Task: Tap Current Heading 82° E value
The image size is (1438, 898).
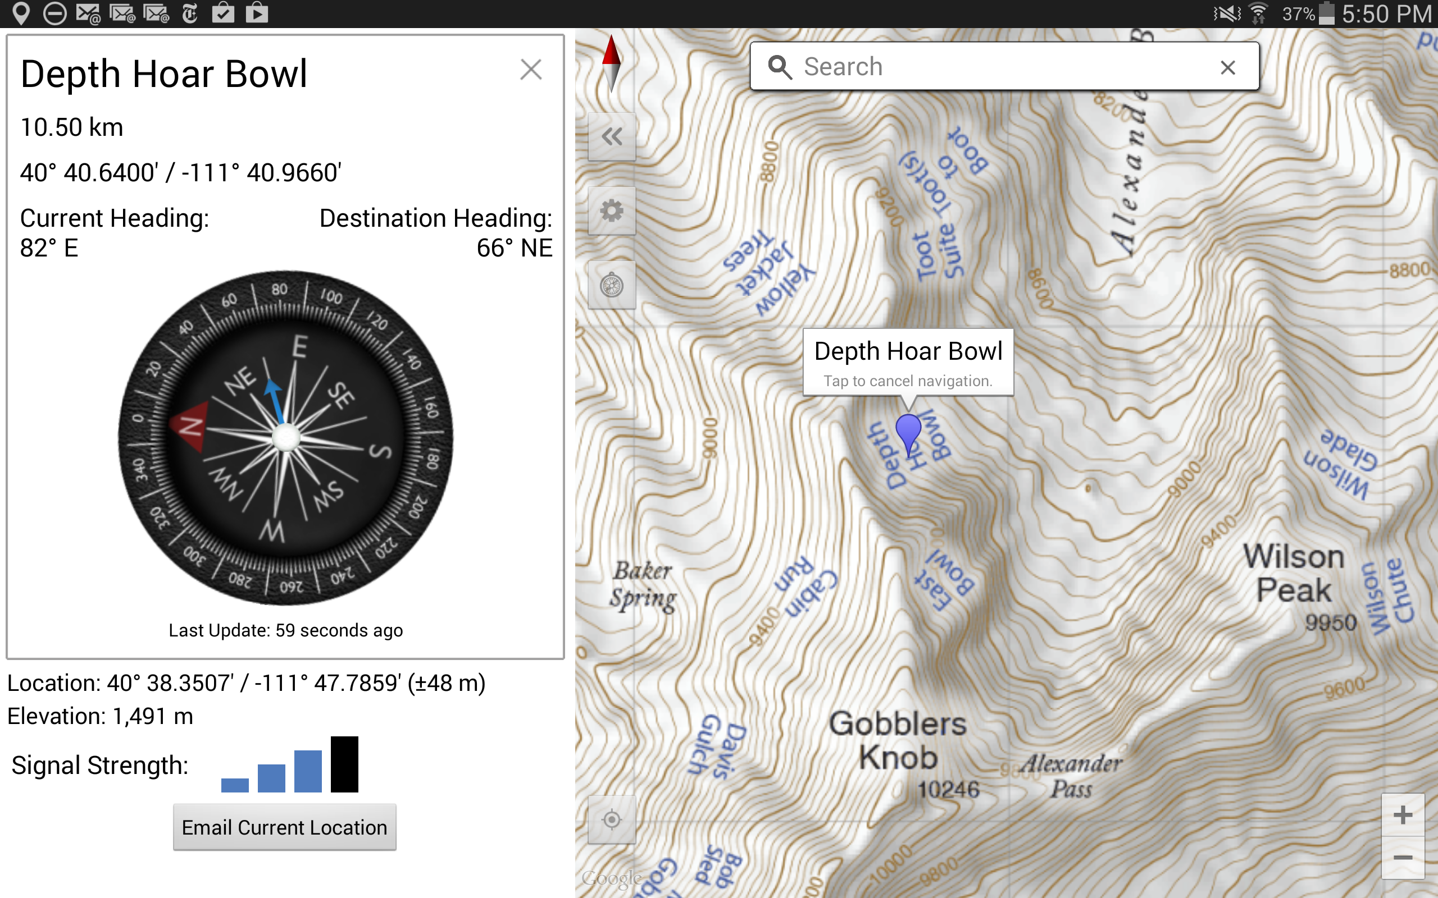Action: point(49,248)
